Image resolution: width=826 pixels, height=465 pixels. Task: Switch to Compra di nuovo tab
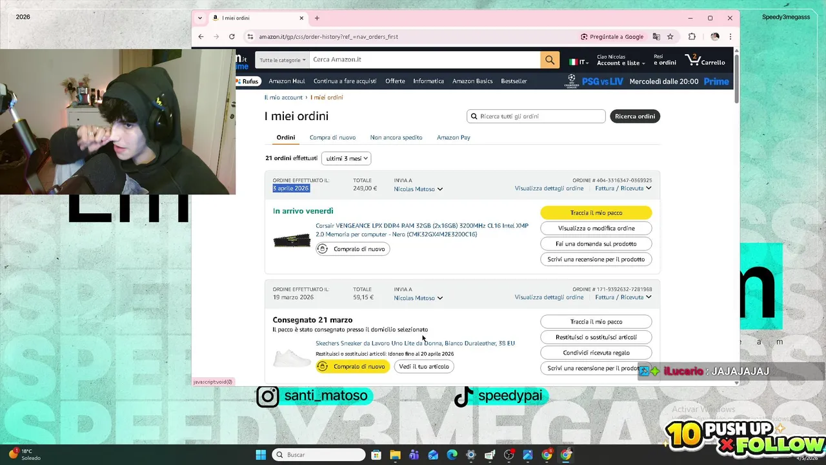coord(332,138)
